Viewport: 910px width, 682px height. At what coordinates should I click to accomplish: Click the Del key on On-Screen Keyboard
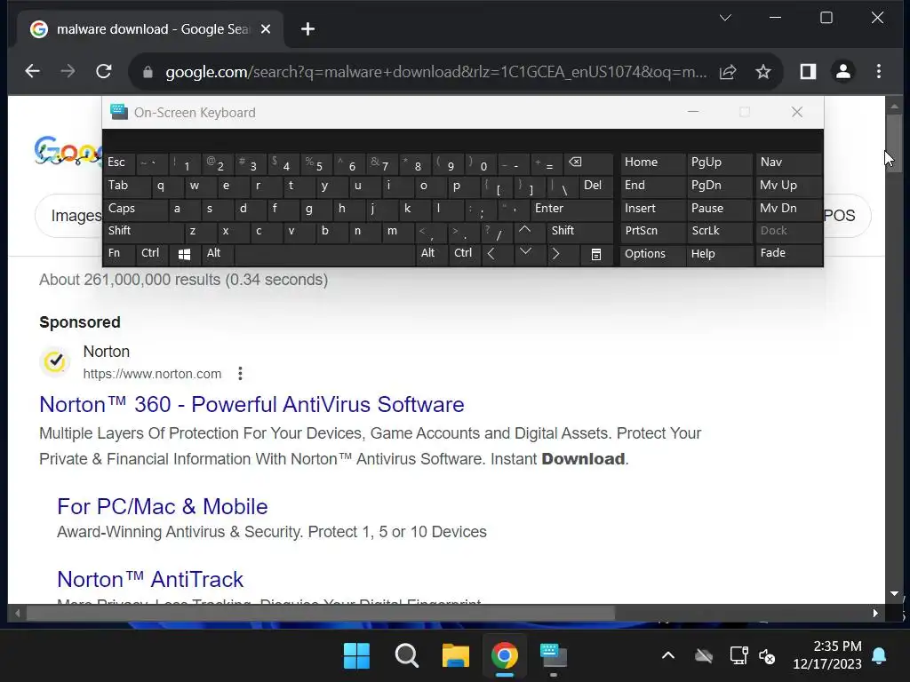(595, 186)
